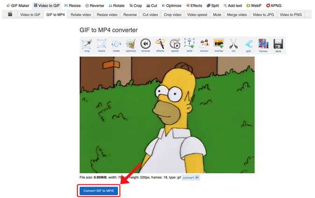Open GIF Maker in top menu

(x=18, y=6)
